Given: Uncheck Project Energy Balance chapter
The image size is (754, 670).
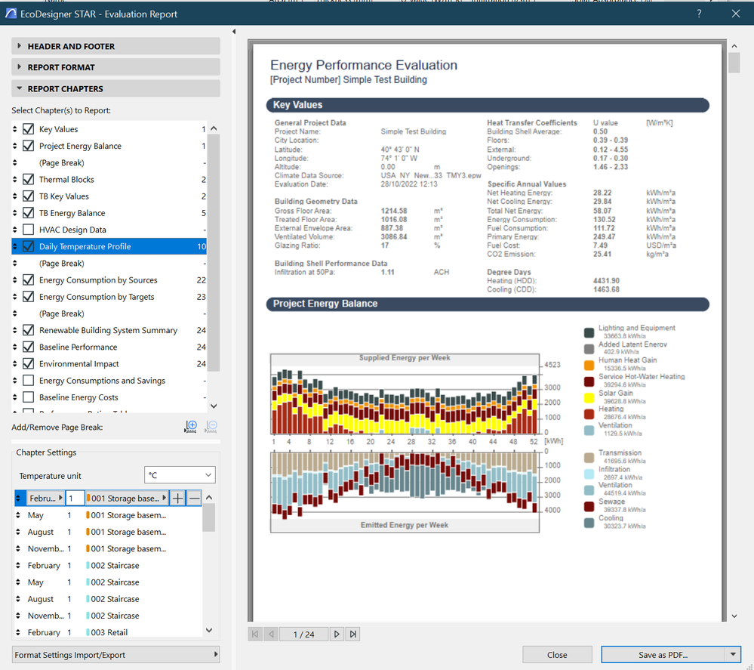Looking at the screenshot, I should pyautogui.click(x=29, y=146).
